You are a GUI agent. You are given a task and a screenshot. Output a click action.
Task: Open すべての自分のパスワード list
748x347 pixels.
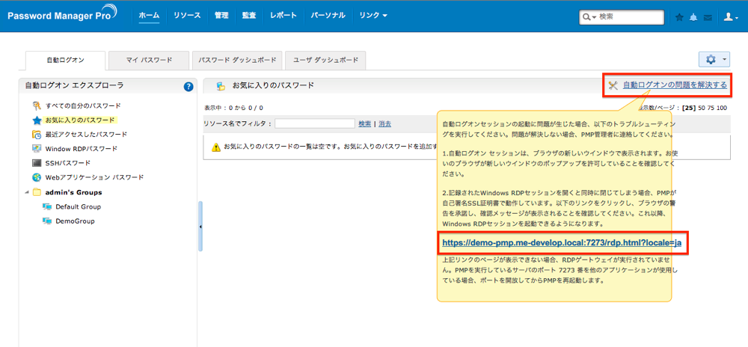(x=82, y=106)
